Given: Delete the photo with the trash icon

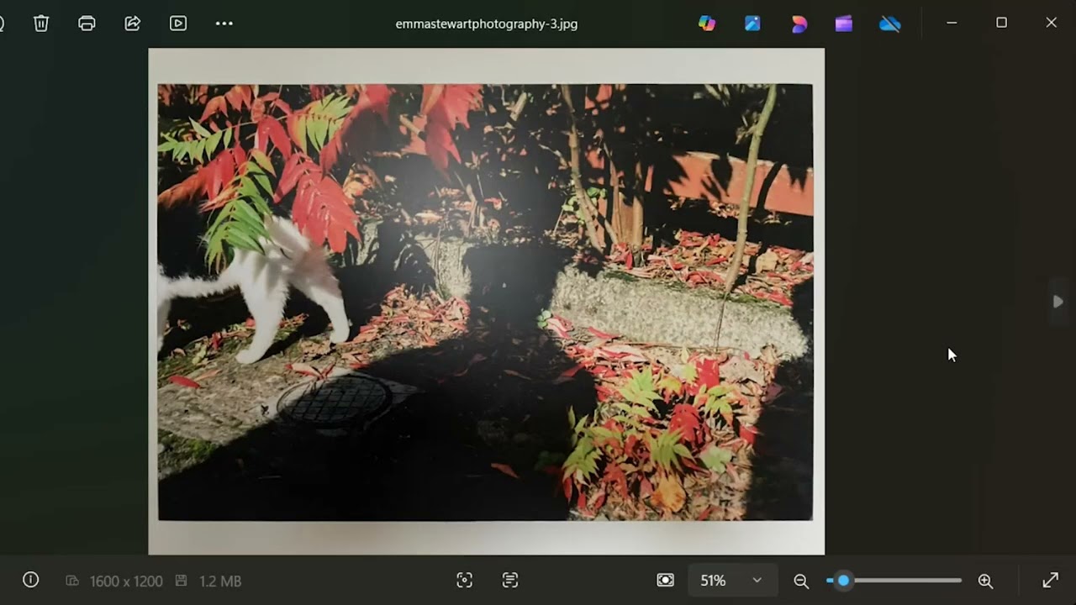Looking at the screenshot, I should [41, 24].
